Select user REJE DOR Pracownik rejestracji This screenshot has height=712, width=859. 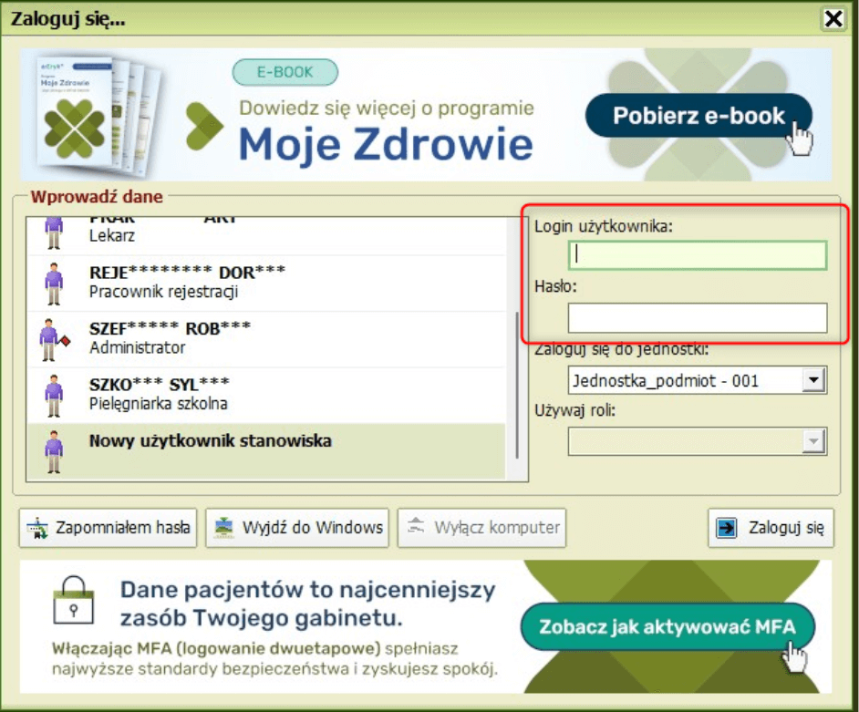265,284
